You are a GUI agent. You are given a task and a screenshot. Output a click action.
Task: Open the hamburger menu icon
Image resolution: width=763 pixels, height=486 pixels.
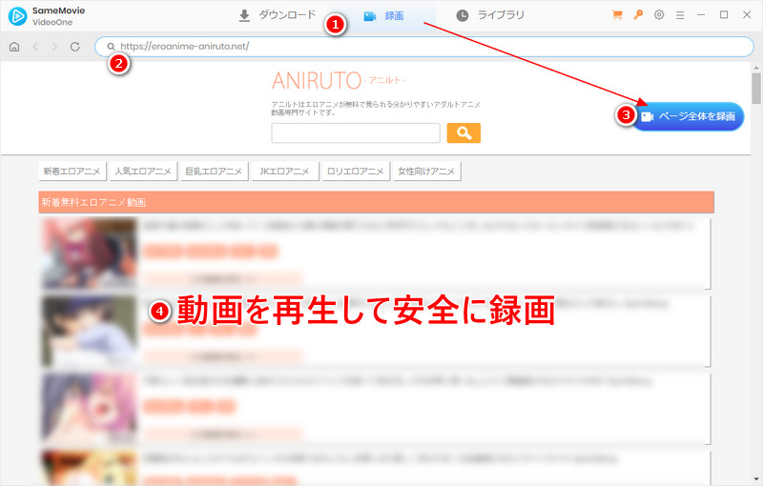(680, 15)
